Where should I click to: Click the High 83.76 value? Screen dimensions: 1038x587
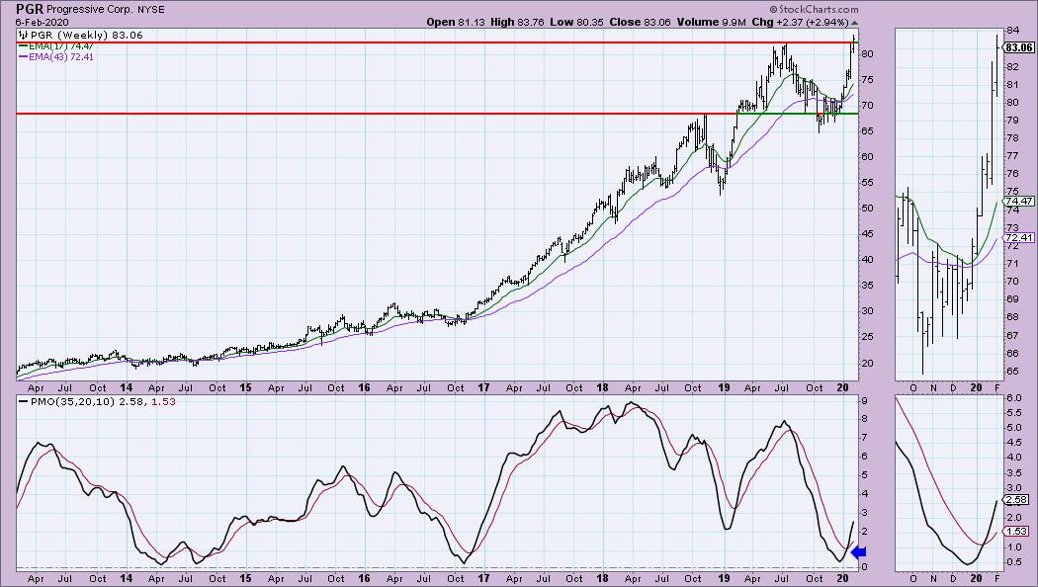tap(517, 22)
